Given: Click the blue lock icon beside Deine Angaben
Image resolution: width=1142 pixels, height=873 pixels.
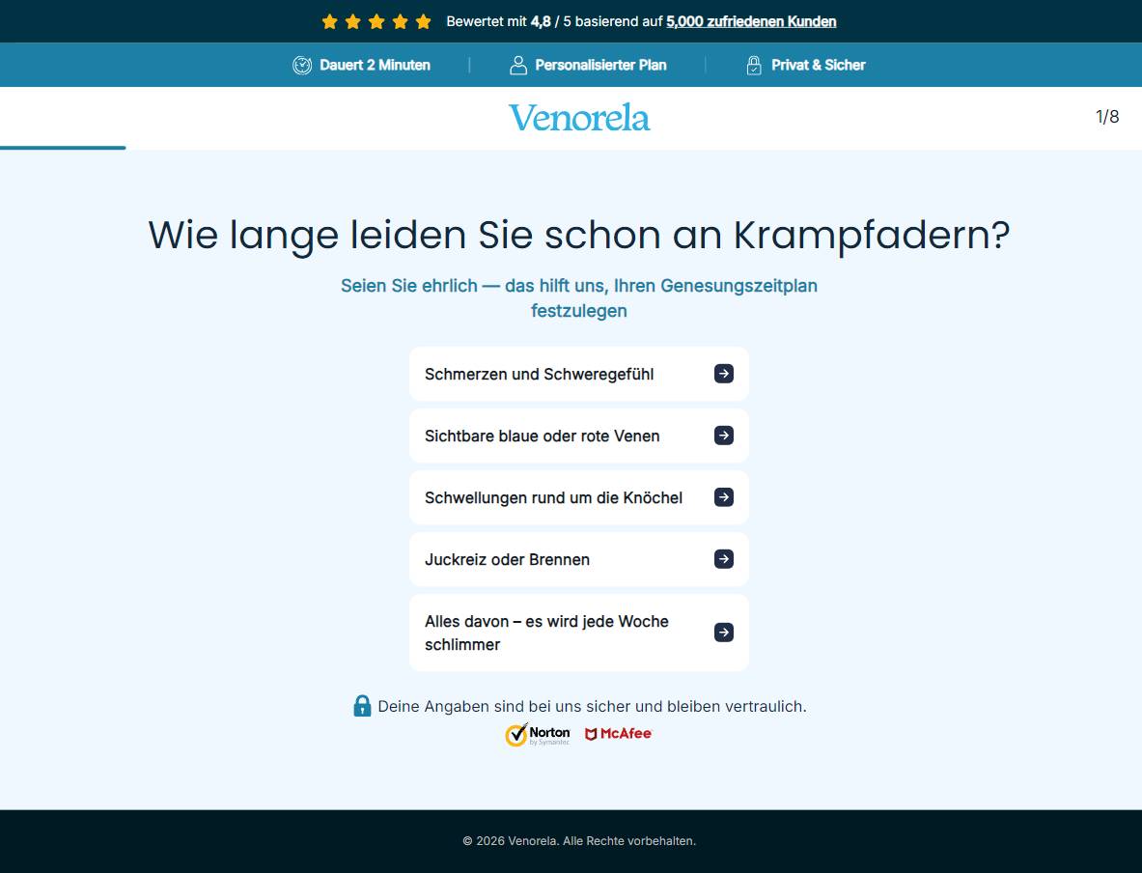Looking at the screenshot, I should [362, 706].
